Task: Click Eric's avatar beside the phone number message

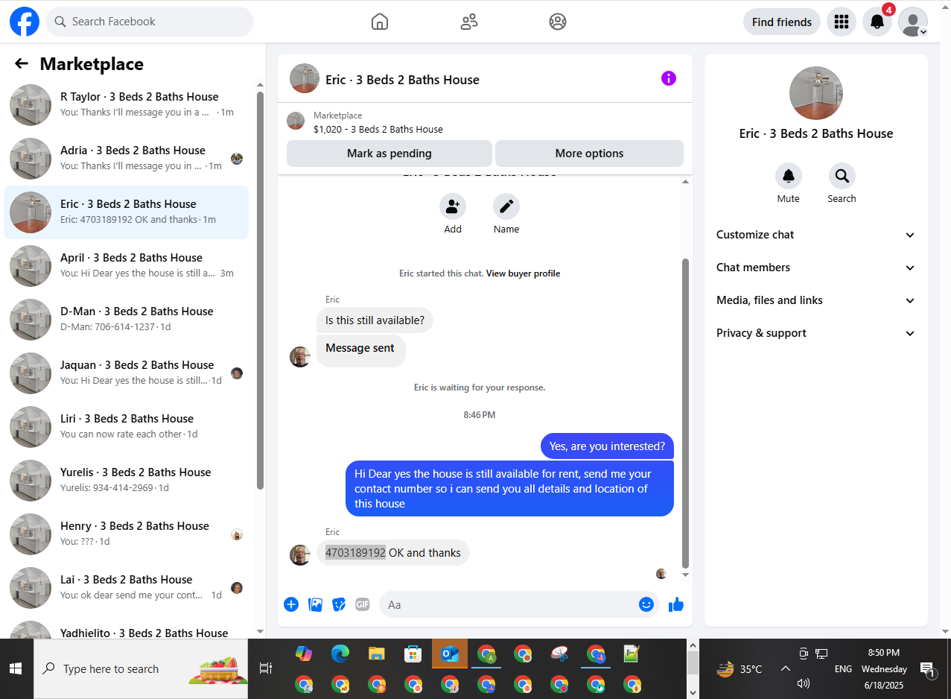Action: (x=300, y=555)
